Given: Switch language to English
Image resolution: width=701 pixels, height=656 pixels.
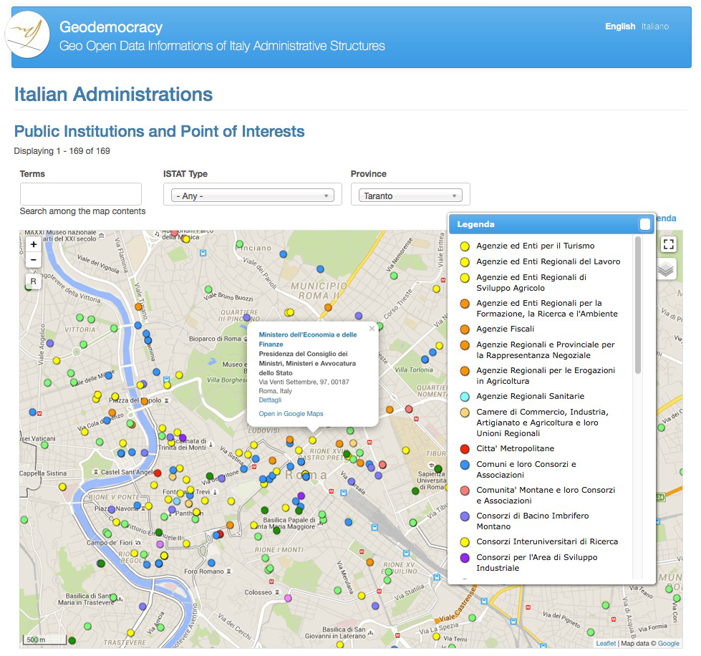Looking at the screenshot, I should tap(620, 26).
